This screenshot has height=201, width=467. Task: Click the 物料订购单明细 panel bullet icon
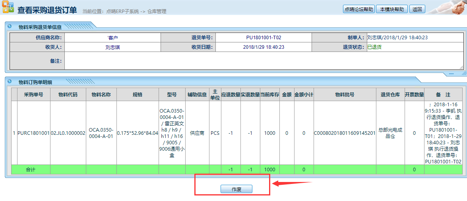point(10,82)
